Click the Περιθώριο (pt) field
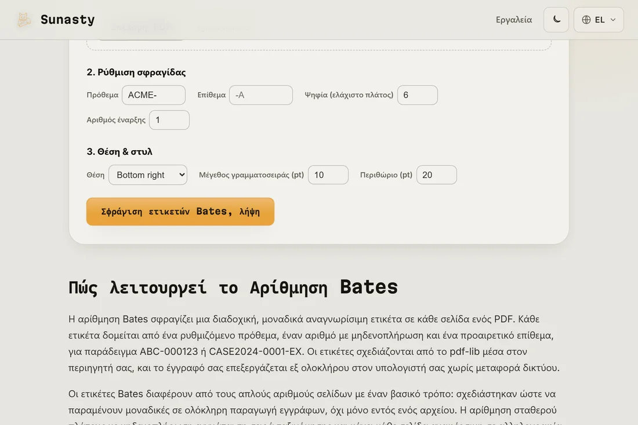The height and width of the screenshot is (425, 638). [437, 175]
